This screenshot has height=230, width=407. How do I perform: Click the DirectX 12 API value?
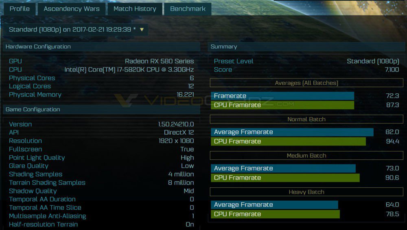[x=179, y=132]
